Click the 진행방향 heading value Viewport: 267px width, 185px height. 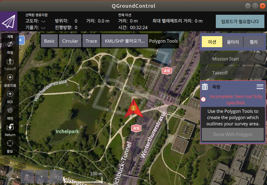76,27
